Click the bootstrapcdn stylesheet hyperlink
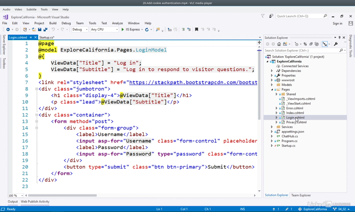355x212 pixels. coord(193,82)
